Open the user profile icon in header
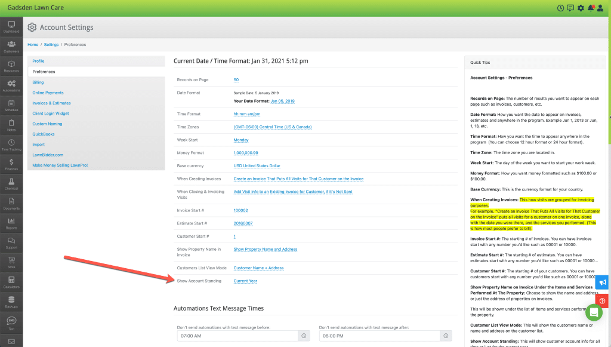The image size is (611, 347). point(601,8)
